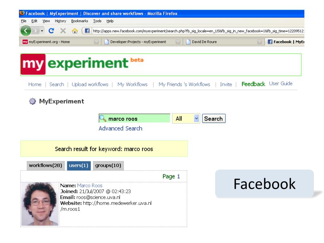The width and height of the screenshot is (324, 243).
Task: Click the email roos@science.uva.nl text
Action: point(98,197)
